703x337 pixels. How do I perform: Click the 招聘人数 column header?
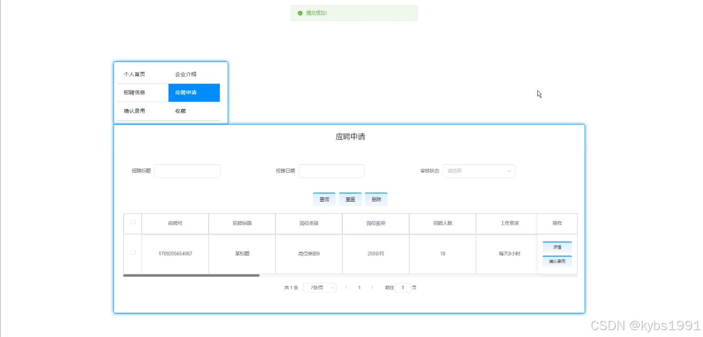[443, 224]
